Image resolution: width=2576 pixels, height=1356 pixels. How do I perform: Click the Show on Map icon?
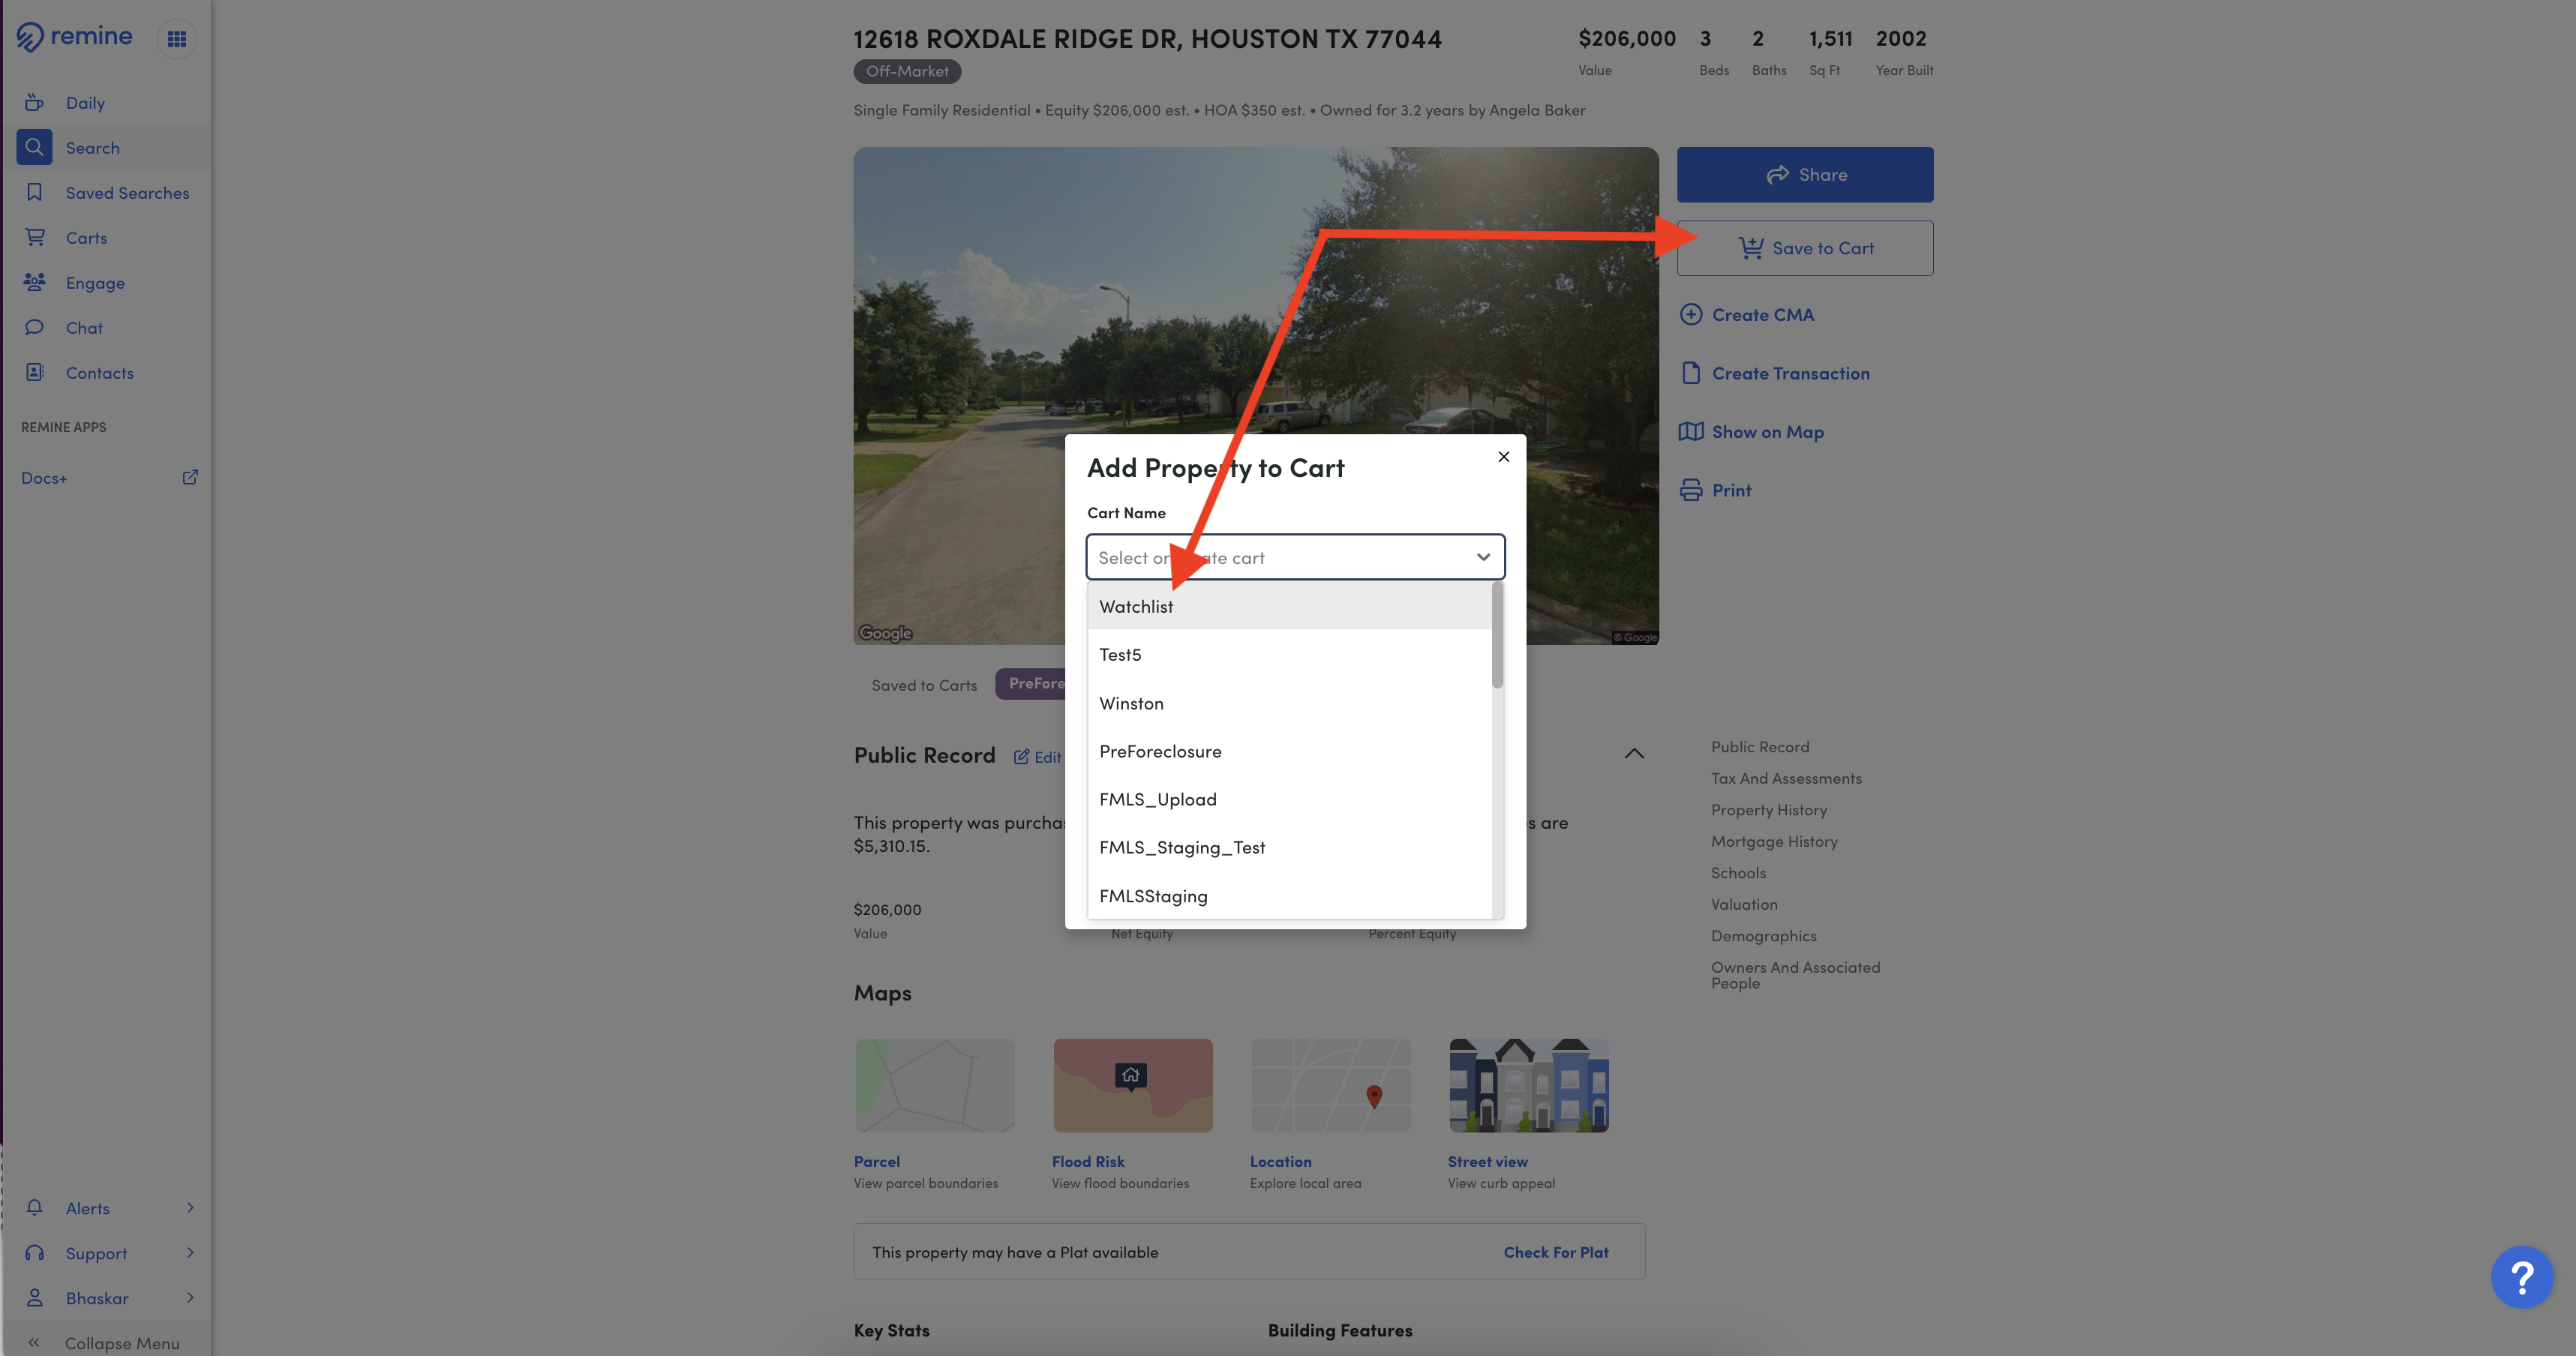click(x=1691, y=431)
